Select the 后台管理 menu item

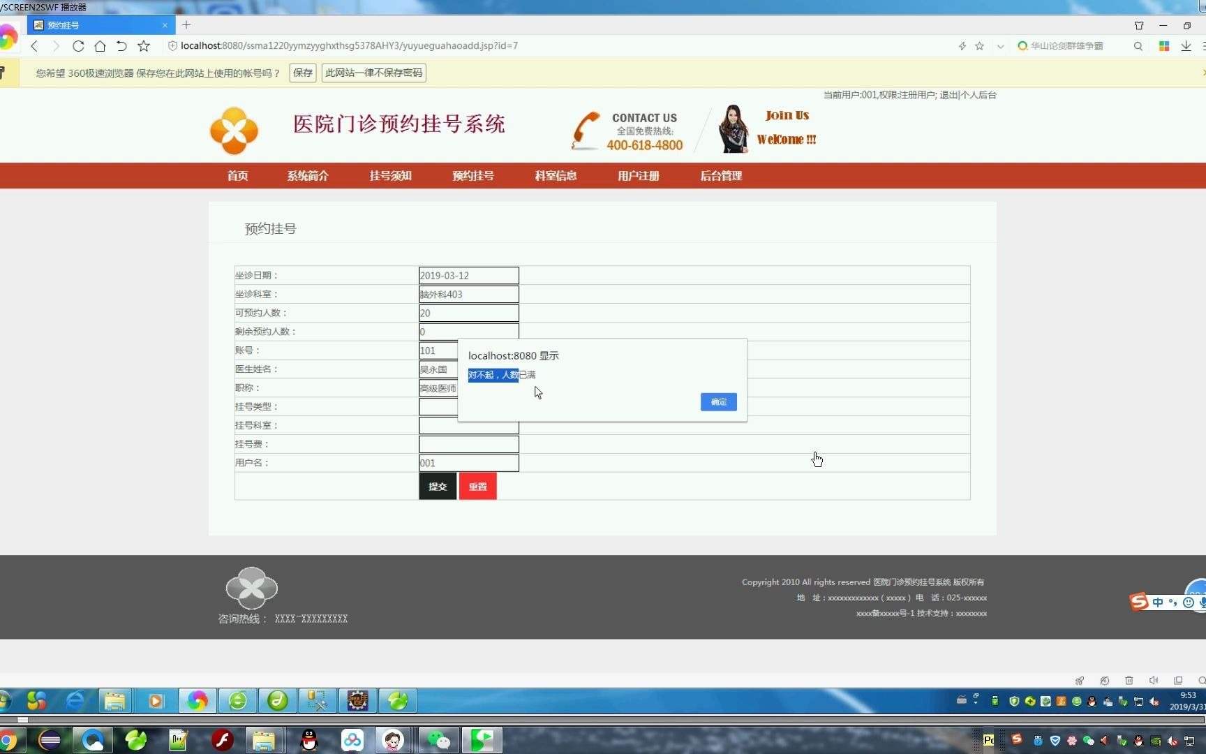pyautogui.click(x=720, y=176)
